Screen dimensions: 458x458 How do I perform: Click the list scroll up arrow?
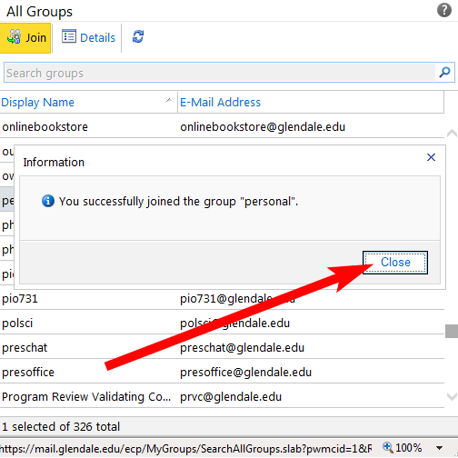452,134
